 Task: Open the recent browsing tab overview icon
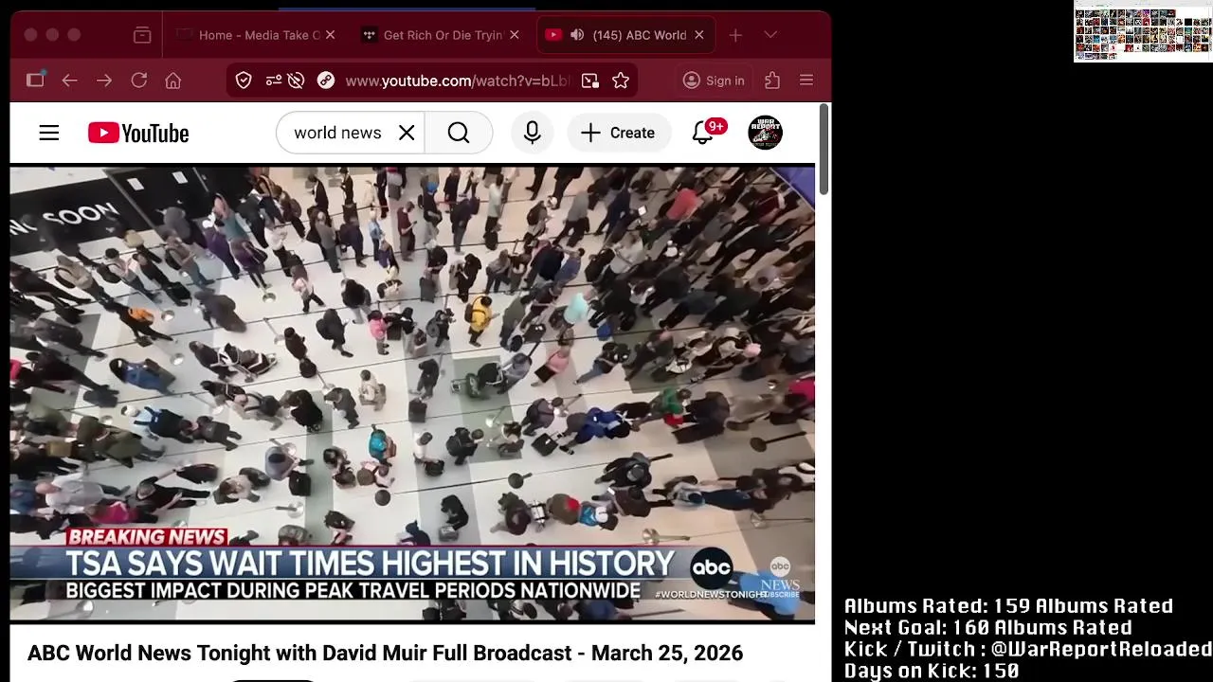coord(142,35)
